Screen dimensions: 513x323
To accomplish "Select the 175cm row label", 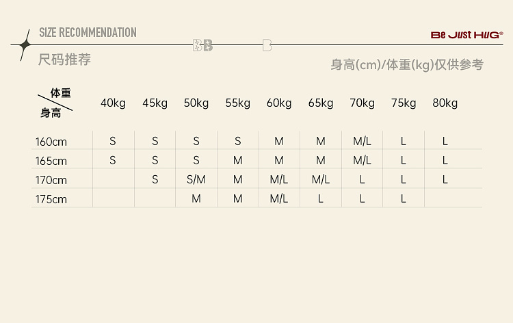I will (x=51, y=199).
